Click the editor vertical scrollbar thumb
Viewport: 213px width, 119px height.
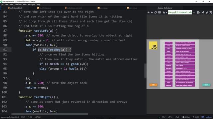[145, 70]
